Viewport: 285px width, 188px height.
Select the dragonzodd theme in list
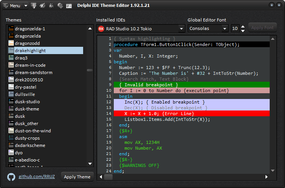point(27,43)
